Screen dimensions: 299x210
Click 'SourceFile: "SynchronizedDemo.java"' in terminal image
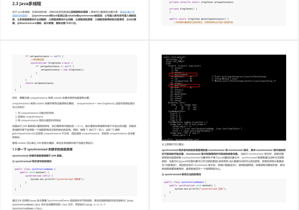pyautogui.click(x=180, y=139)
